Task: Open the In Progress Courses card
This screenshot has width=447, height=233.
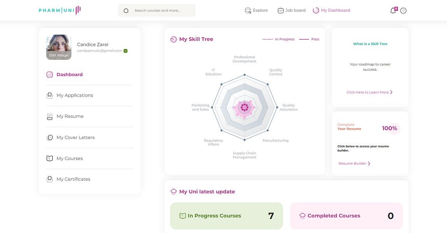Action: click(226, 216)
